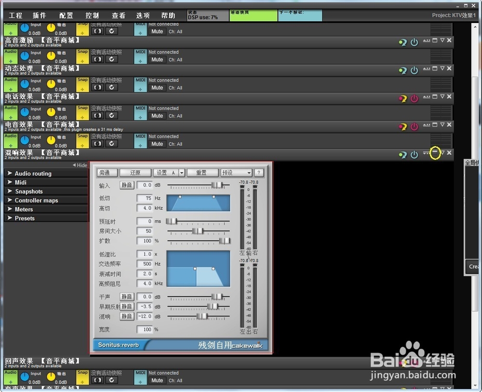
Task: Remove the 电话效果 plugin with X icon
Action: [x=449, y=96]
